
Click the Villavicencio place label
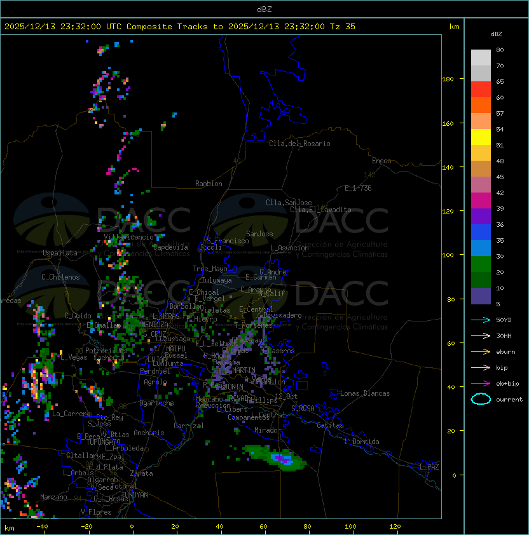128,237
